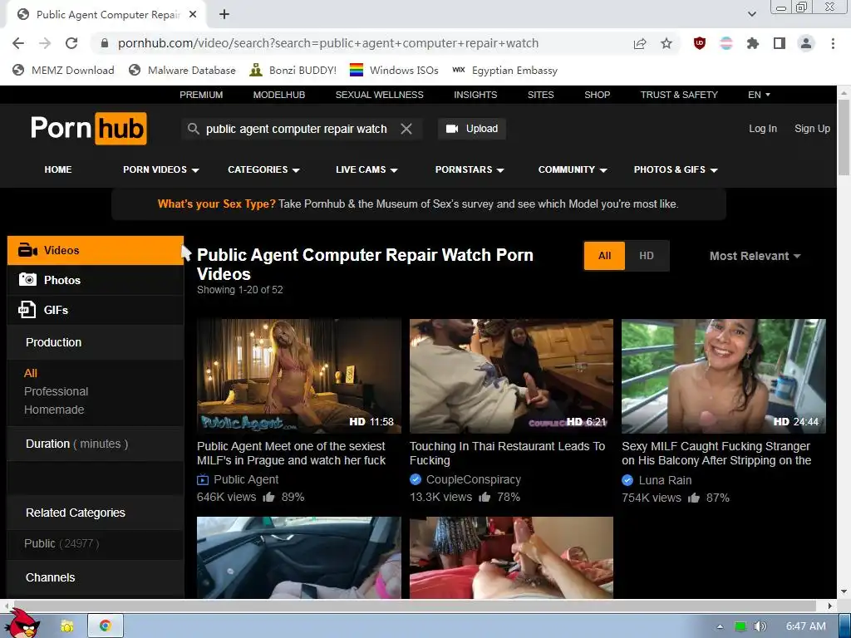This screenshot has width=851, height=638.
Task: Open the MEMZ Download bookmark
Action: tap(63, 70)
